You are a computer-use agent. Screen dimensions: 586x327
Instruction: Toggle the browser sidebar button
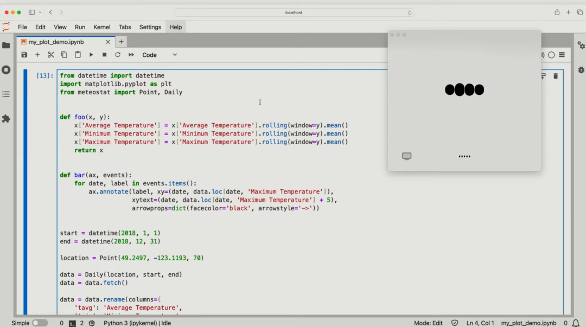click(x=32, y=12)
